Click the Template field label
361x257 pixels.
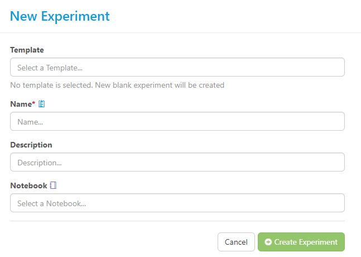point(27,50)
